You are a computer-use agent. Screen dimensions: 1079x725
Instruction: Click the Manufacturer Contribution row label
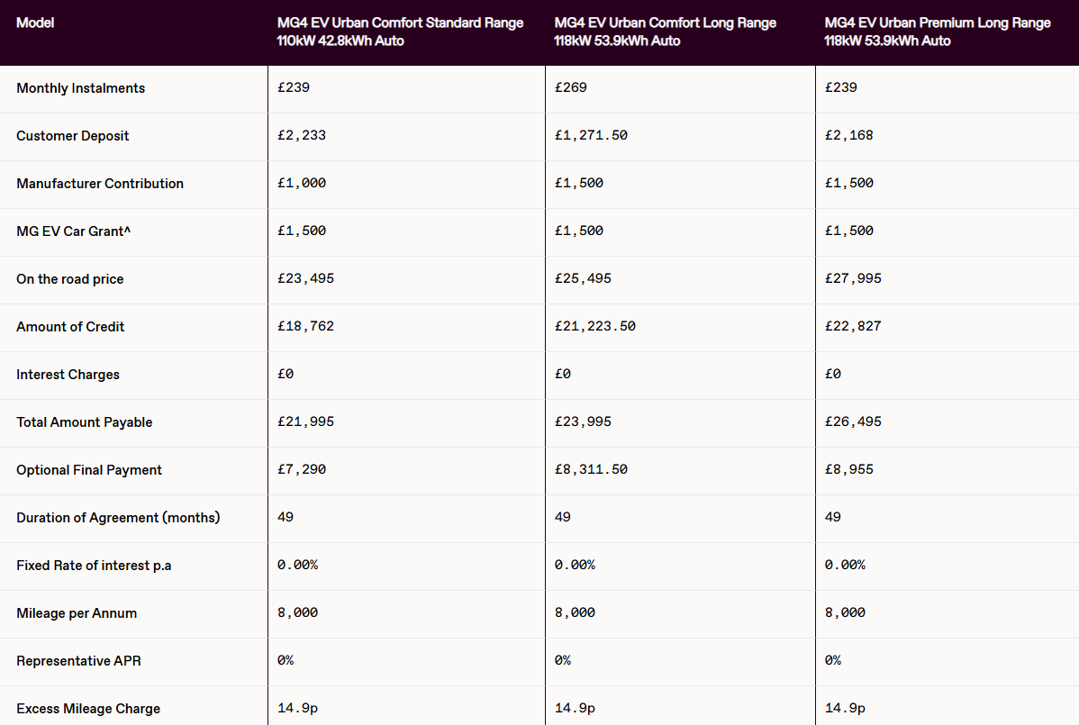click(x=100, y=184)
